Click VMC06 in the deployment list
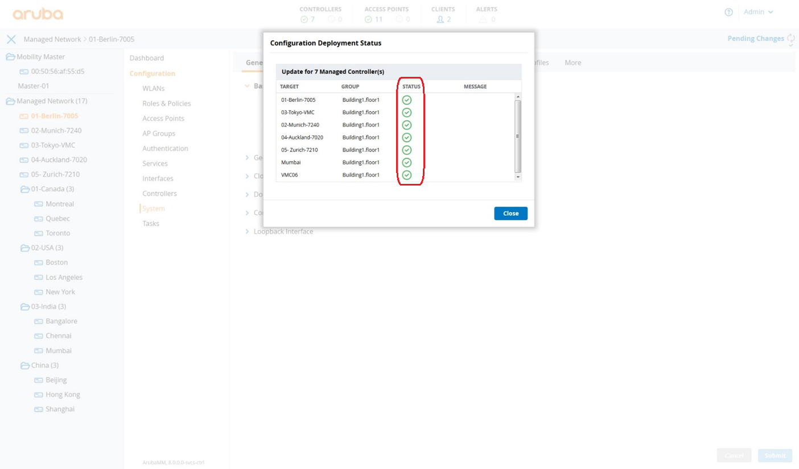Image resolution: width=799 pixels, height=469 pixels. [x=289, y=175]
